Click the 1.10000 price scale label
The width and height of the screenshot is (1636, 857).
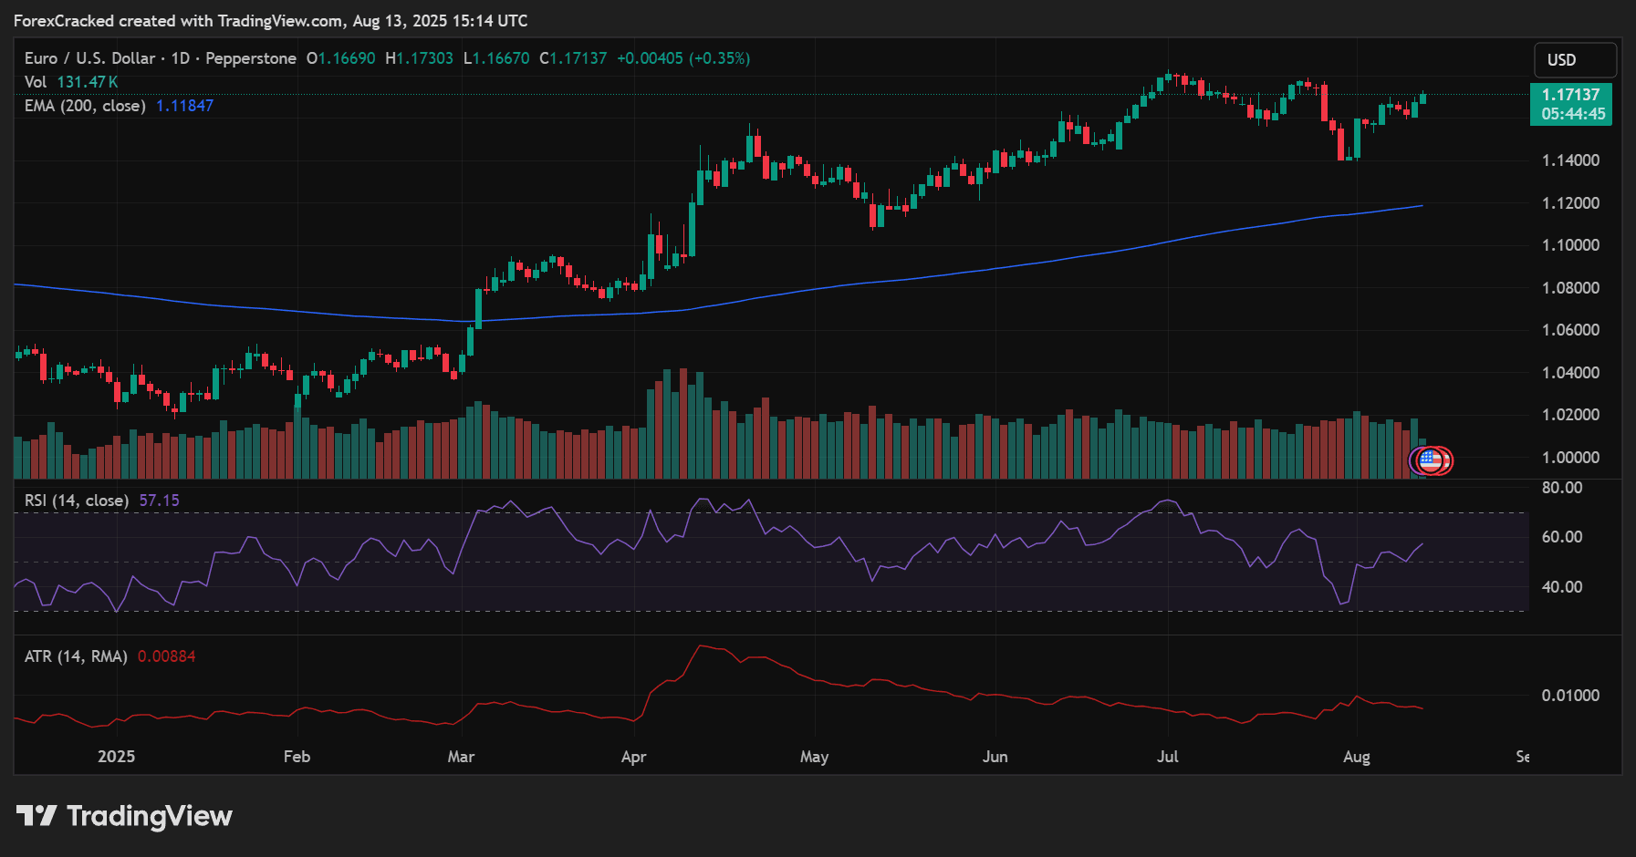(1570, 245)
